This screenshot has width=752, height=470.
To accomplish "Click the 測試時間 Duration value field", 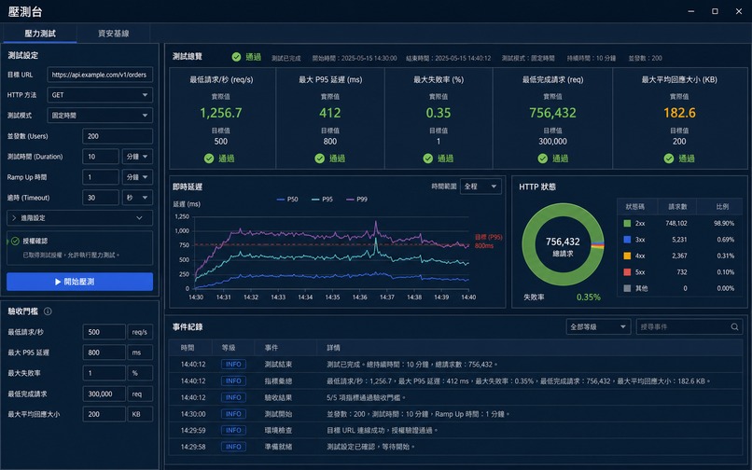I will coord(100,157).
